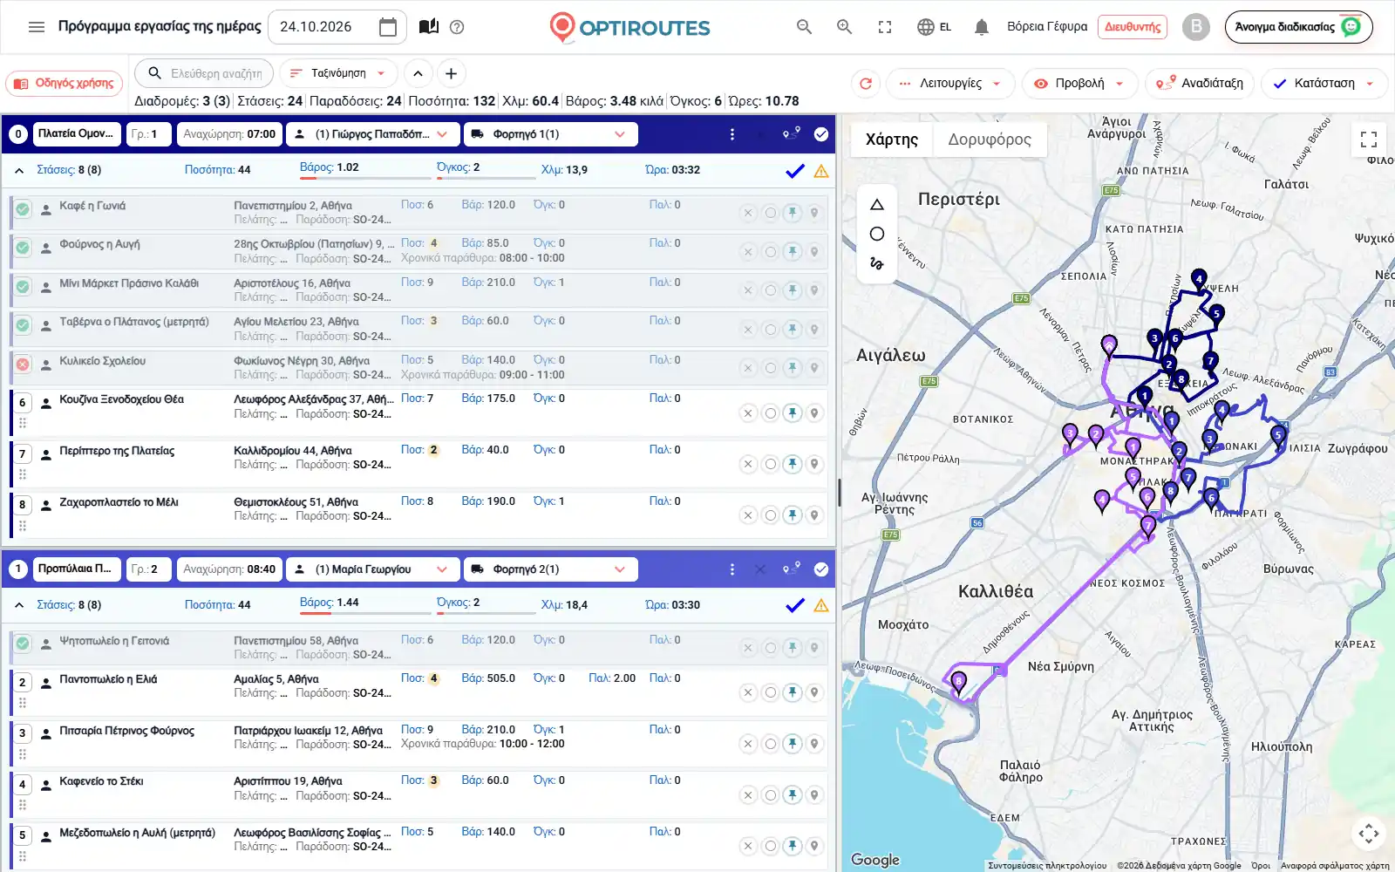Open the notifications bell
Viewport: 1395px width, 872px height.
(x=982, y=27)
